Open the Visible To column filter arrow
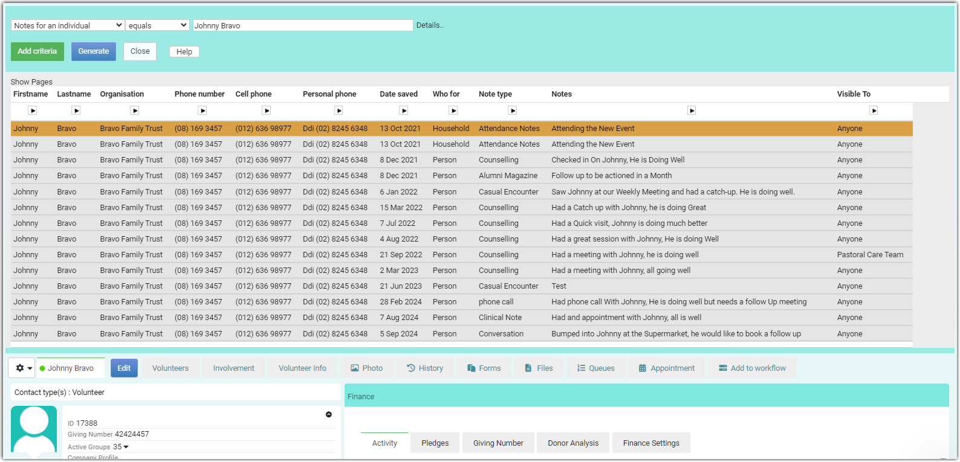 coord(874,111)
